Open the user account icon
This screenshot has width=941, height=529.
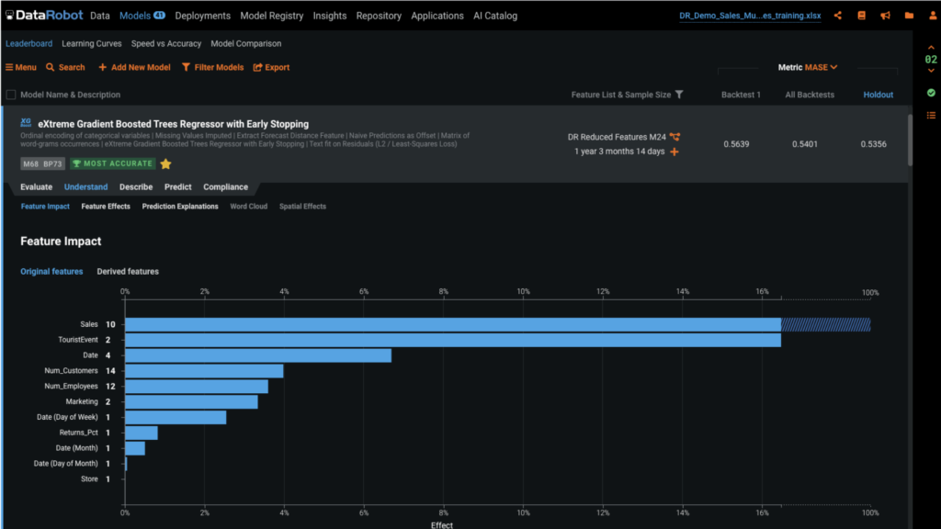933,16
